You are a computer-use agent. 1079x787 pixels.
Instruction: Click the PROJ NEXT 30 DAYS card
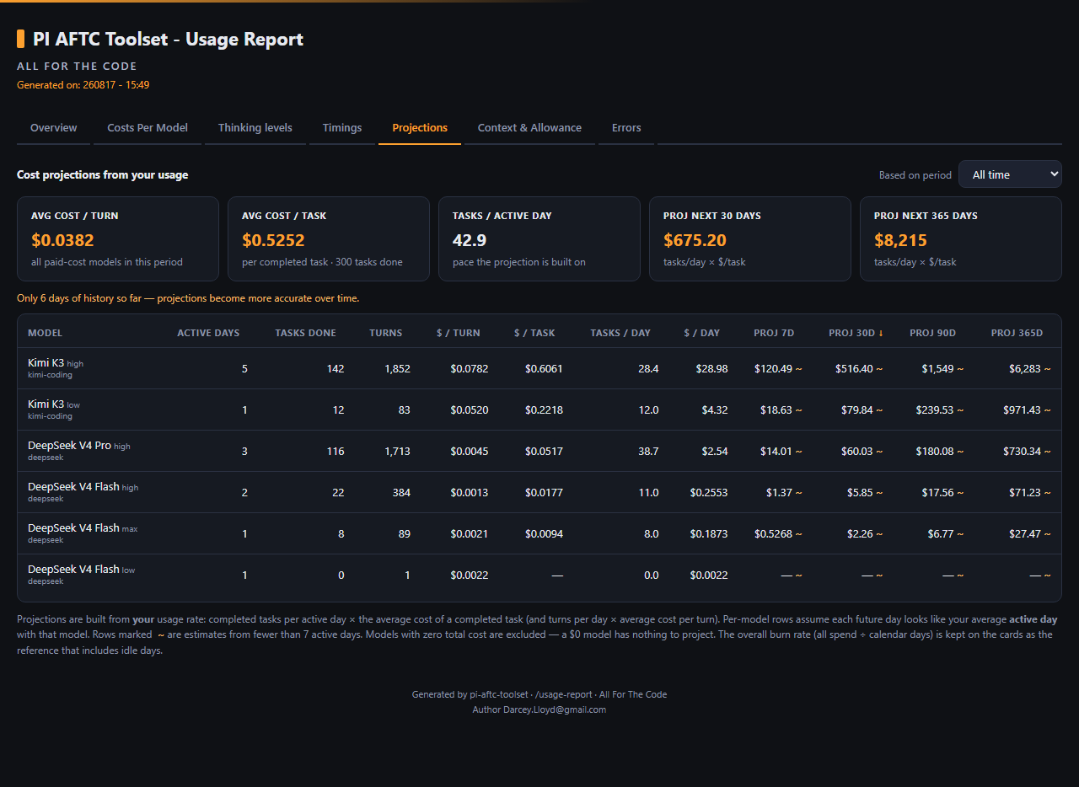pyautogui.click(x=750, y=238)
